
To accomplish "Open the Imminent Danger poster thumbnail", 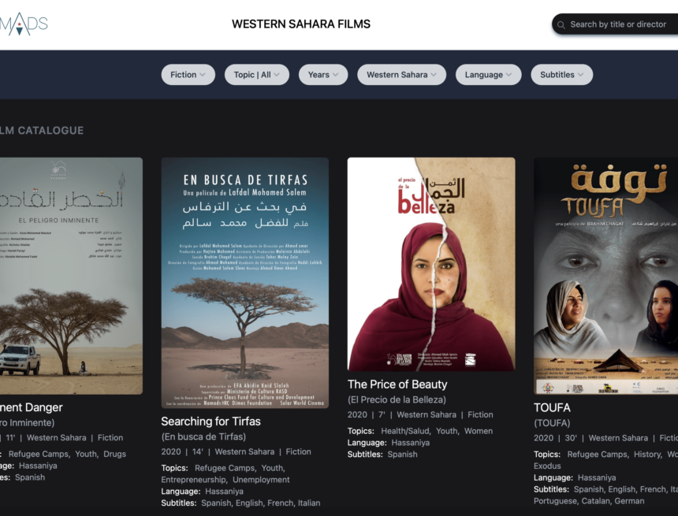I will click(71, 276).
